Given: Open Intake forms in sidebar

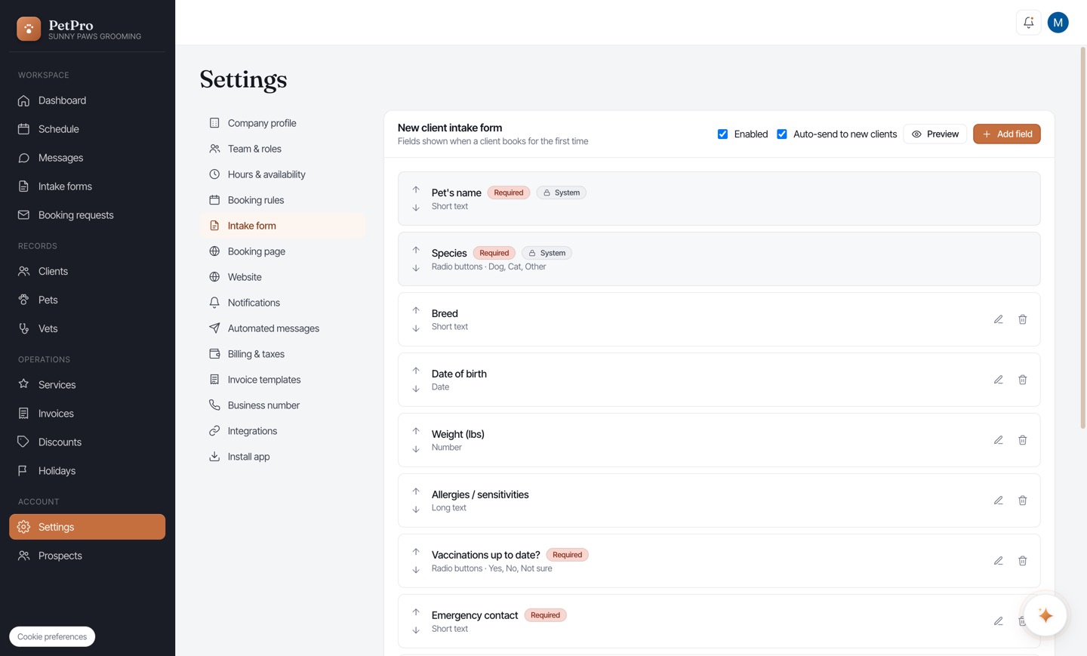Looking at the screenshot, I should [87, 186].
